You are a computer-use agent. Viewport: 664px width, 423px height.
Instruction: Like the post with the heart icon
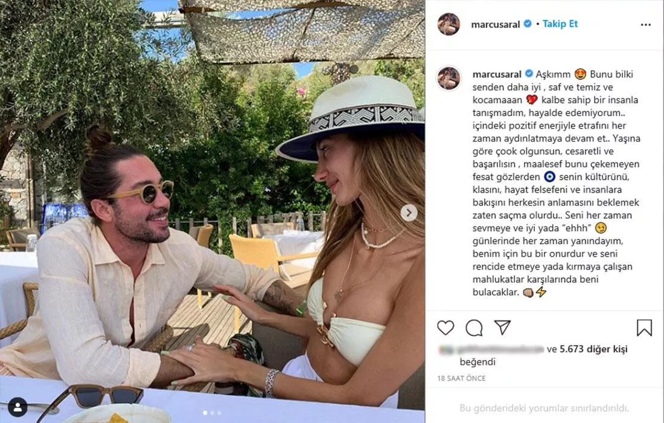[445, 328]
